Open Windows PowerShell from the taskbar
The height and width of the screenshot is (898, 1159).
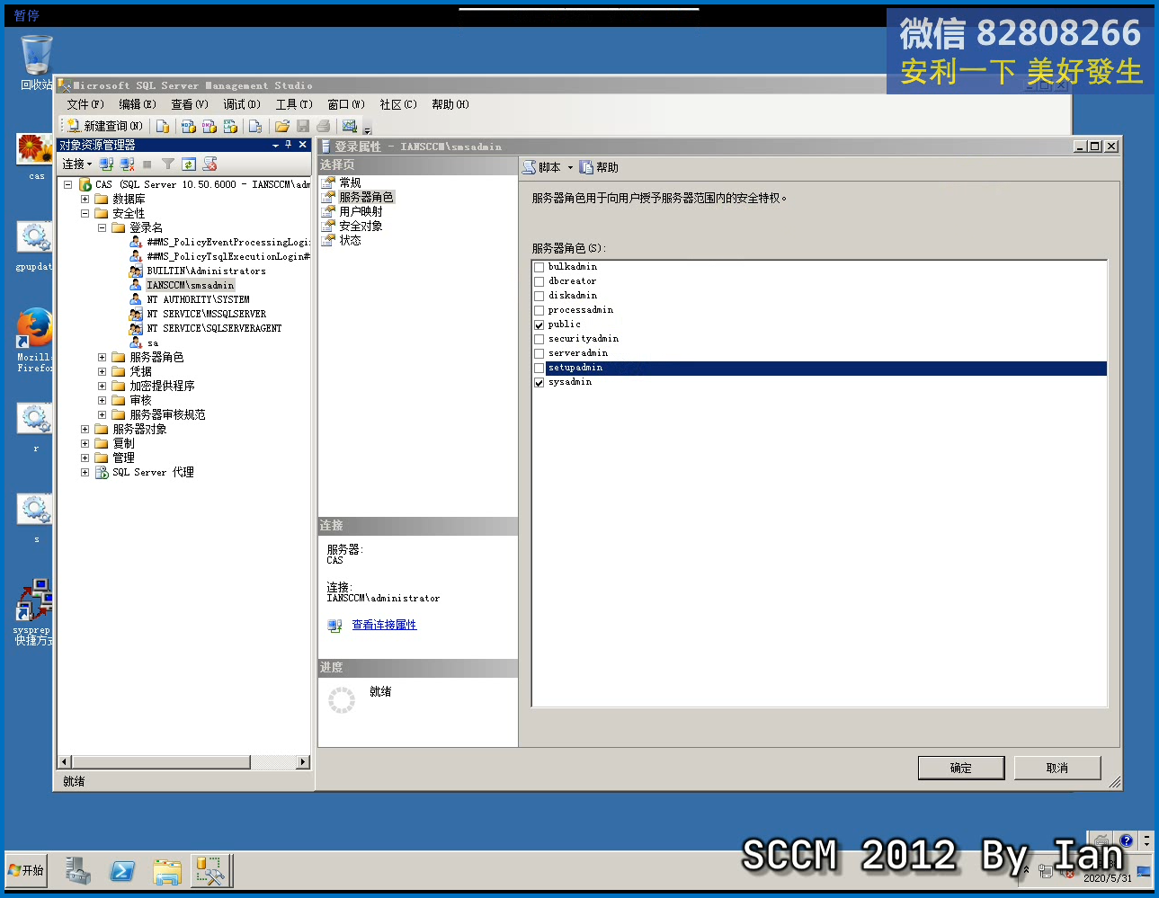122,870
